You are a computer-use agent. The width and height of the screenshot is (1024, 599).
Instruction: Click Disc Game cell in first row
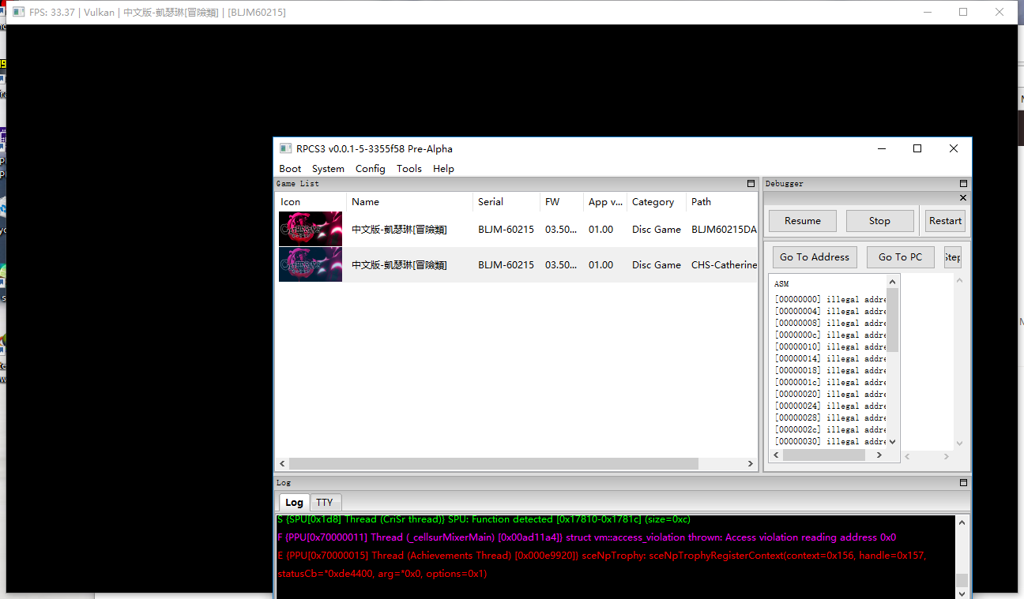pyautogui.click(x=657, y=230)
